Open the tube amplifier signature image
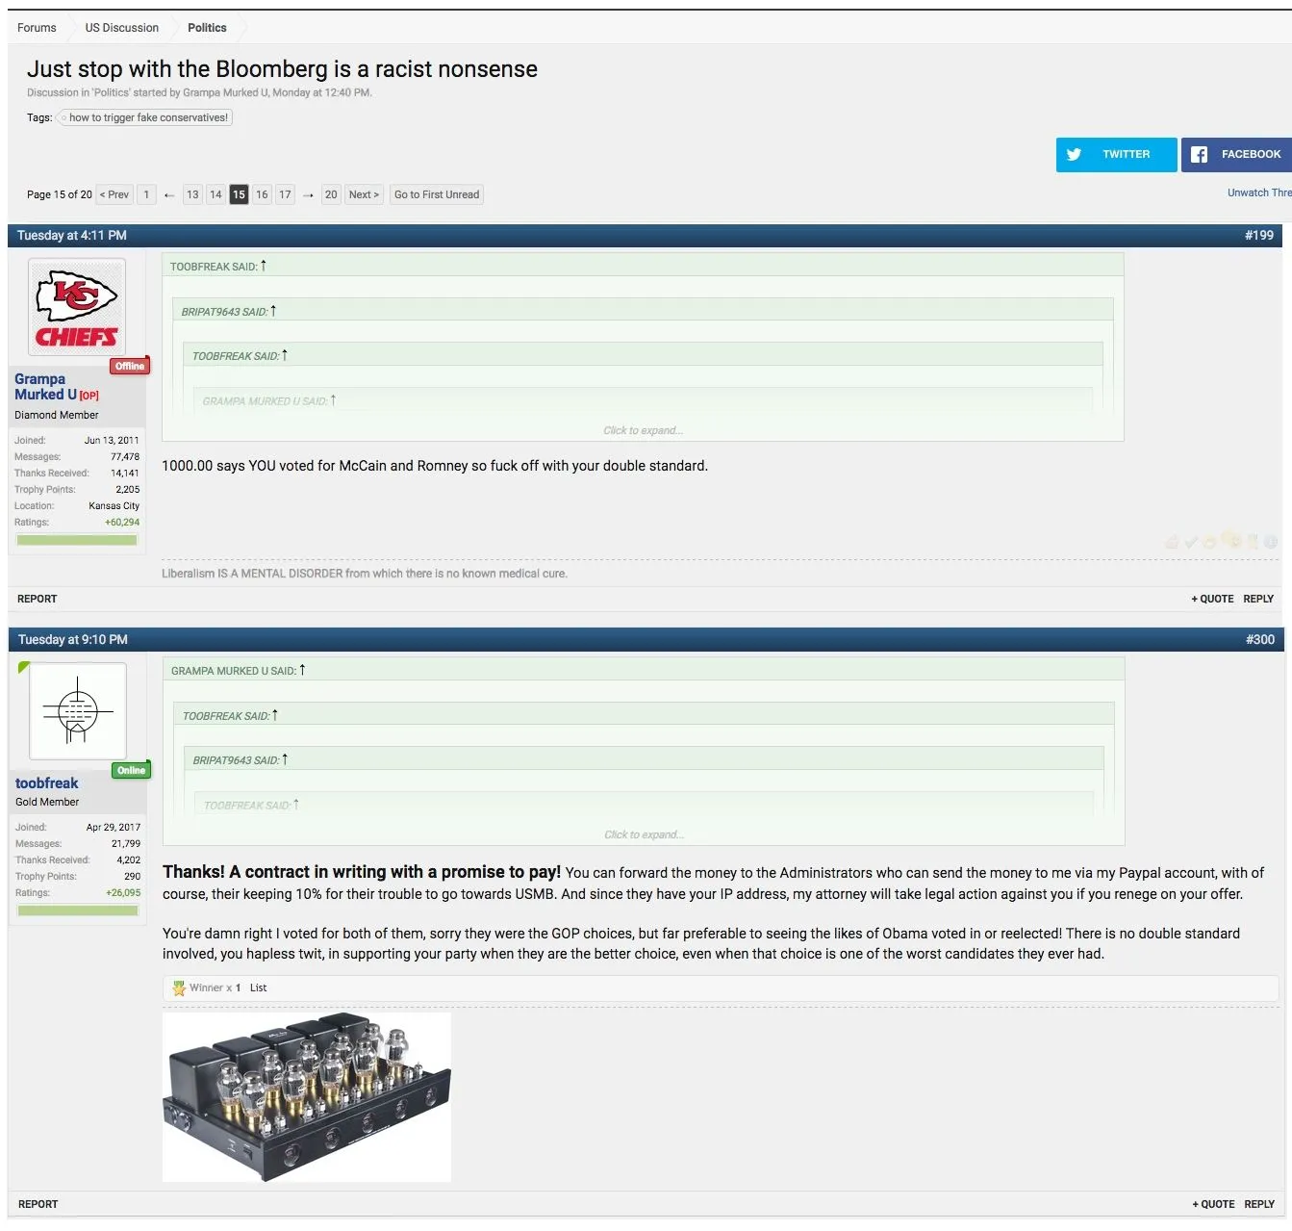The height and width of the screenshot is (1231, 1292). point(307,1096)
